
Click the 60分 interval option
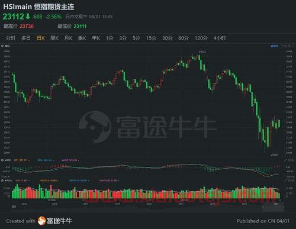[x=184, y=38]
